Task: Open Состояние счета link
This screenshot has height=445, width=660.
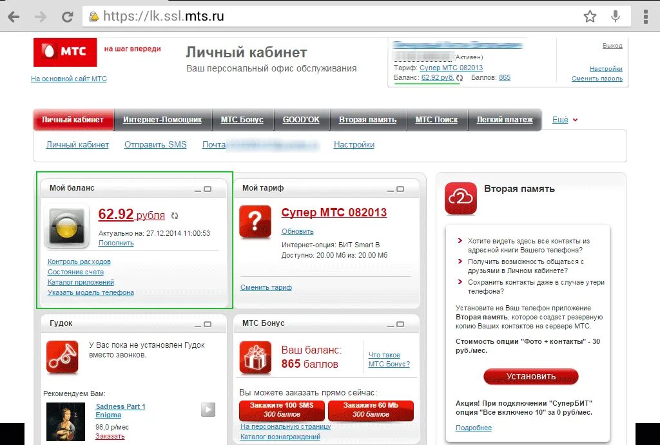Action: [x=76, y=272]
